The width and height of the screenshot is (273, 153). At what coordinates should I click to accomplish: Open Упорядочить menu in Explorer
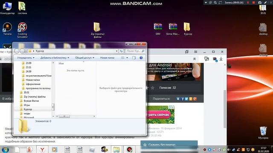[26, 58]
